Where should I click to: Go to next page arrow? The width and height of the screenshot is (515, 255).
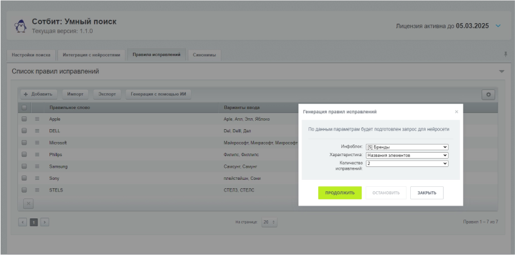(45, 222)
